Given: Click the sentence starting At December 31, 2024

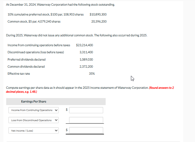Looking at the screenshot, I should (x=60, y=5).
